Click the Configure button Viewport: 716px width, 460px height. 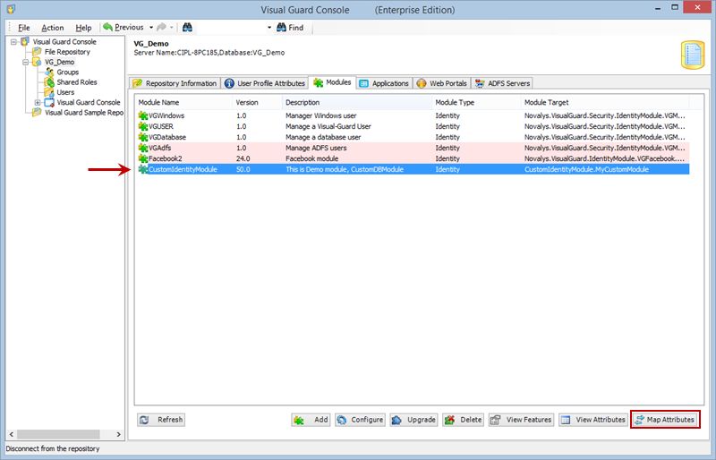click(361, 420)
